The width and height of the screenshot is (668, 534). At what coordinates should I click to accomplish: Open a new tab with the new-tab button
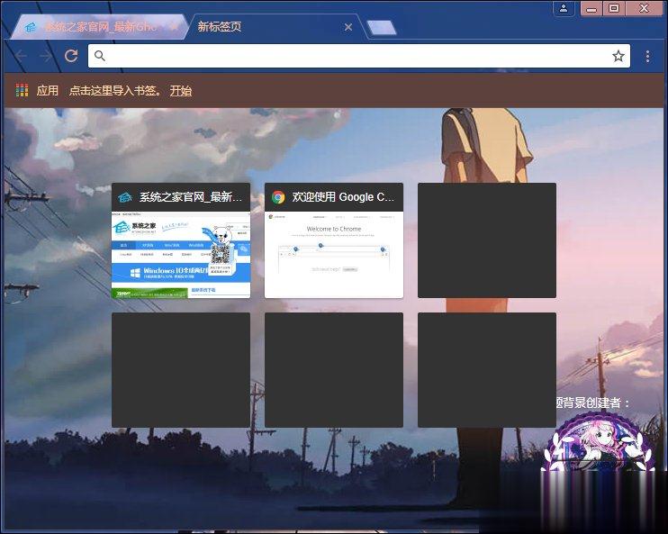(382, 28)
